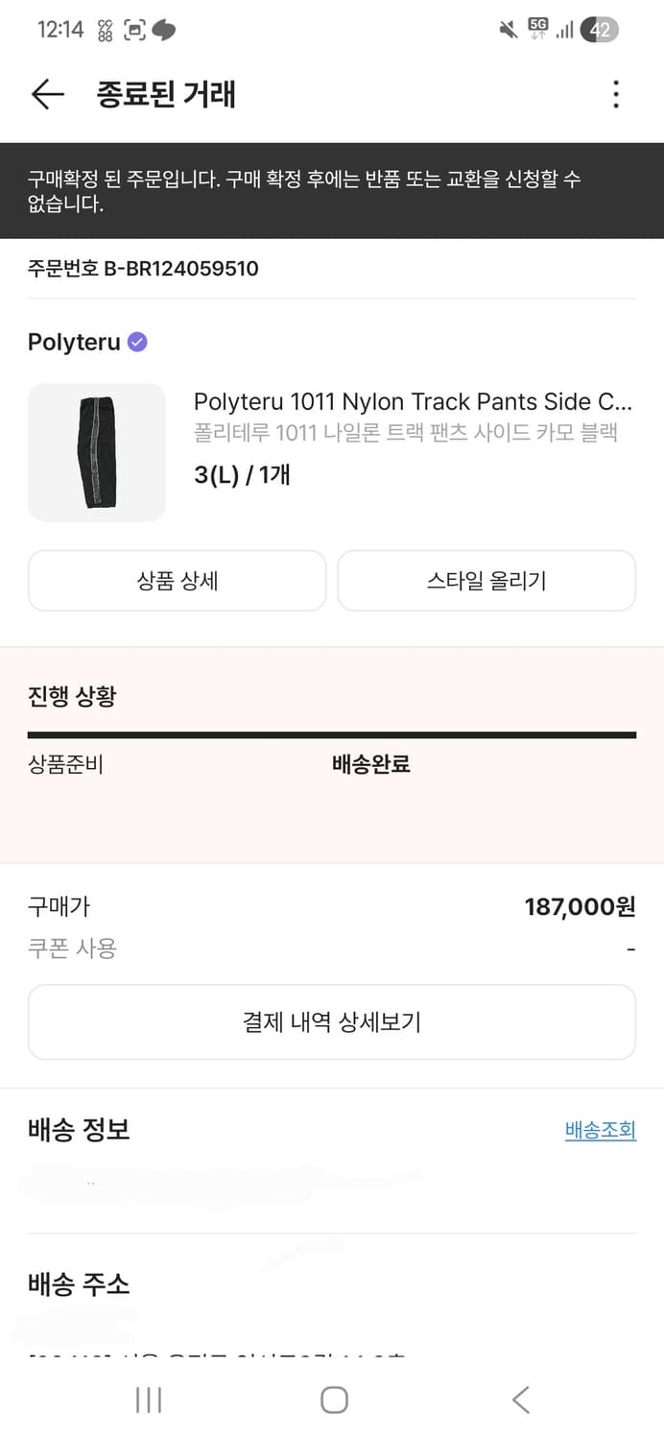Image resolution: width=664 pixels, height=1440 pixels.
Task: Tap the Android back navigation key
Action: tap(519, 1400)
